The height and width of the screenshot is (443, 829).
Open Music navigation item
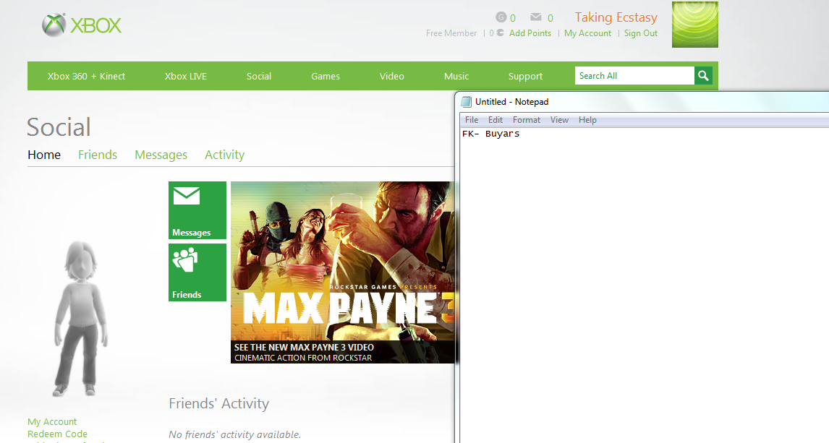tap(456, 76)
